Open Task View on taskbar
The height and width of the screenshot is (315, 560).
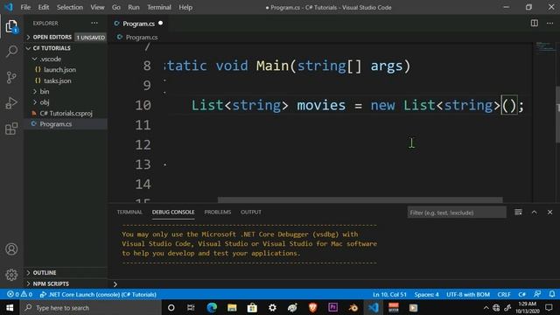[191, 307]
